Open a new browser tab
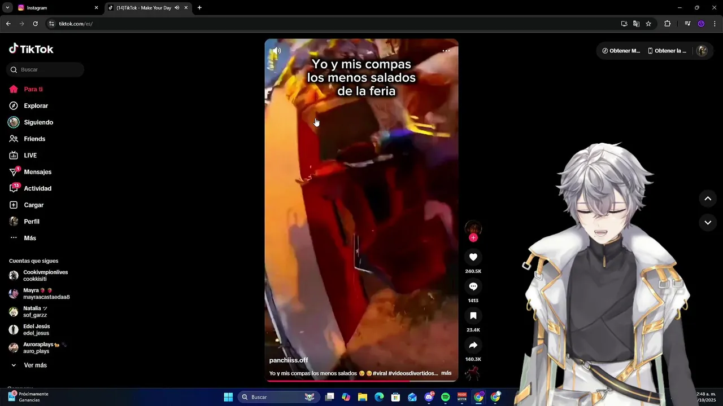The height and width of the screenshot is (406, 723). pyautogui.click(x=199, y=8)
